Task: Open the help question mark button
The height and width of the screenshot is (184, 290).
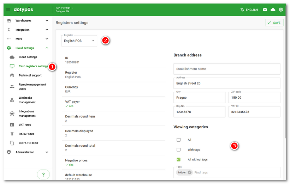Action: click(x=43, y=174)
